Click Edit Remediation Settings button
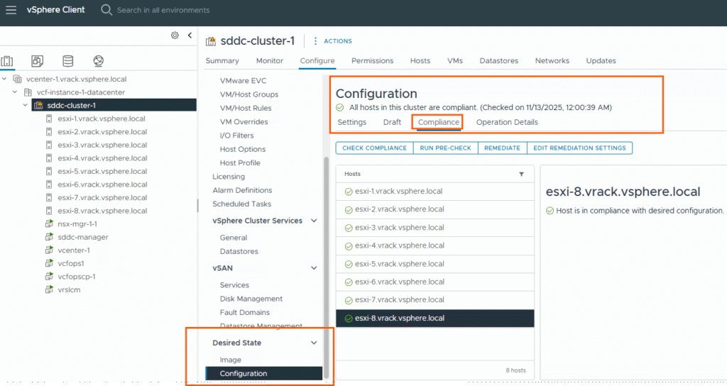Image resolution: width=727 pixels, height=386 pixels. (x=579, y=148)
